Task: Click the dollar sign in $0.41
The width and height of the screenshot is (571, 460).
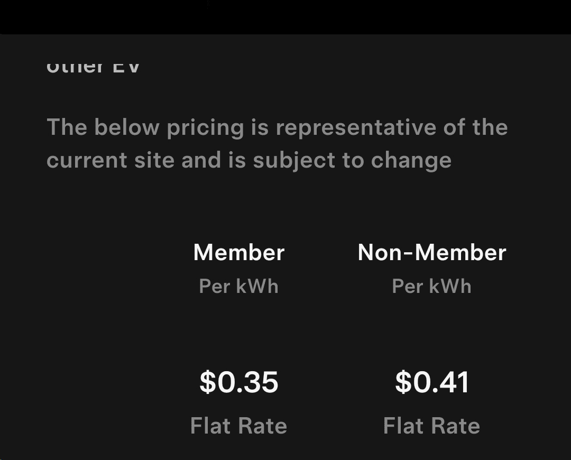Action: (403, 382)
